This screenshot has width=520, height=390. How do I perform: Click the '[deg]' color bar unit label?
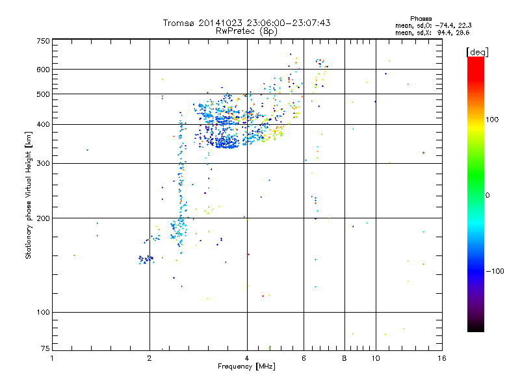click(x=477, y=52)
